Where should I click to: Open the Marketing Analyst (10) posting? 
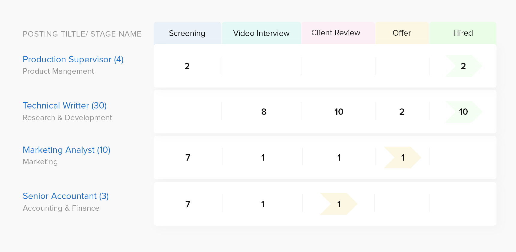coord(66,150)
